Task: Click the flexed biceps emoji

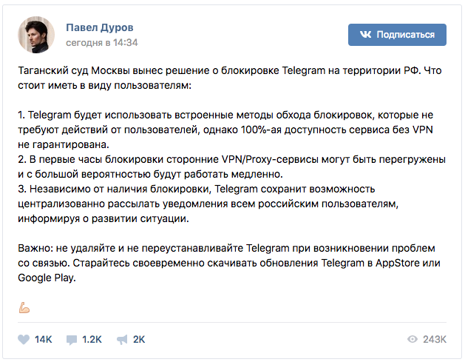Action: [x=24, y=308]
